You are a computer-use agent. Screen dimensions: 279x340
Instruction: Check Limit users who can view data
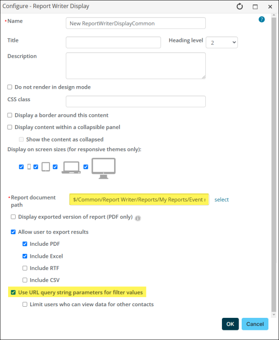25,304
